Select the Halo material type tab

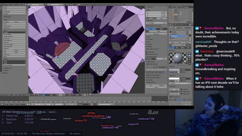[x=188, y=48]
